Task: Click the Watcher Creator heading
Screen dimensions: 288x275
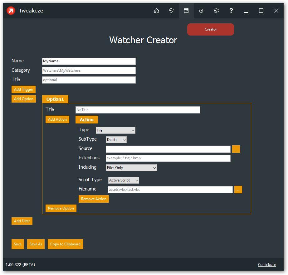Action: [143, 40]
